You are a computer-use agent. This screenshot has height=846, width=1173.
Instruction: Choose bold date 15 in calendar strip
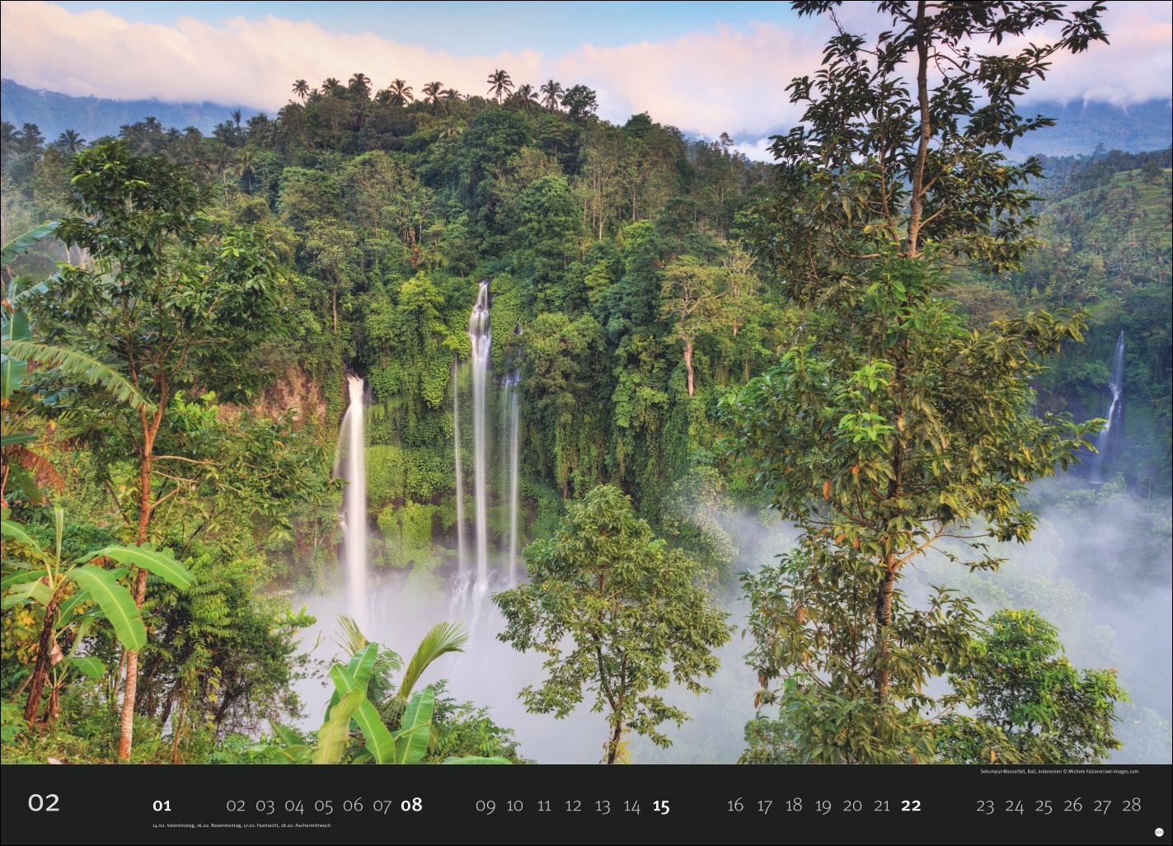[x=661, y=806]
